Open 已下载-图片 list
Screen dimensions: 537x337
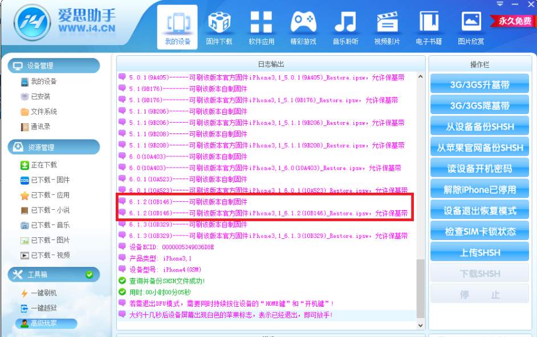(x=45, y=241)
